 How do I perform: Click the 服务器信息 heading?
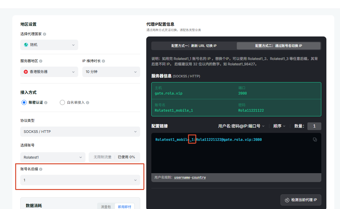(x=161, y=76)
